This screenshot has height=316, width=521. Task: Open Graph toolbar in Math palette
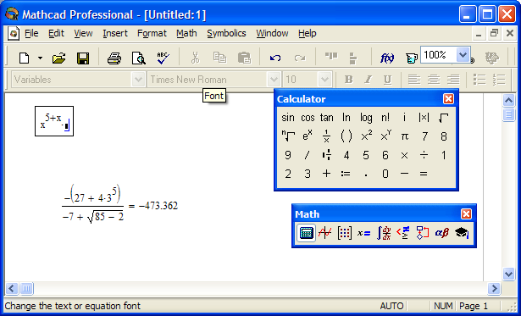(325, 233)
